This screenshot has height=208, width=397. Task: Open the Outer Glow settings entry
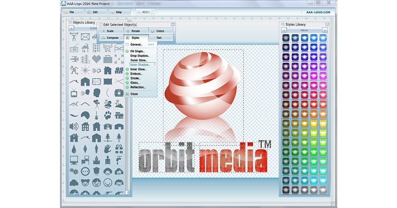[x=139, y=60]
